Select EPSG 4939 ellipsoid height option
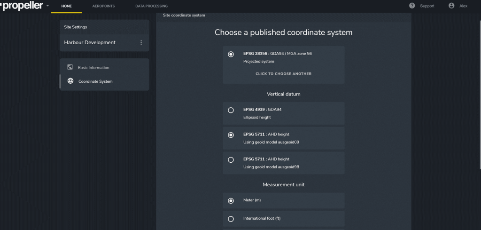Image resolution: width=481 pixels, height=230 pixels. 231,110
